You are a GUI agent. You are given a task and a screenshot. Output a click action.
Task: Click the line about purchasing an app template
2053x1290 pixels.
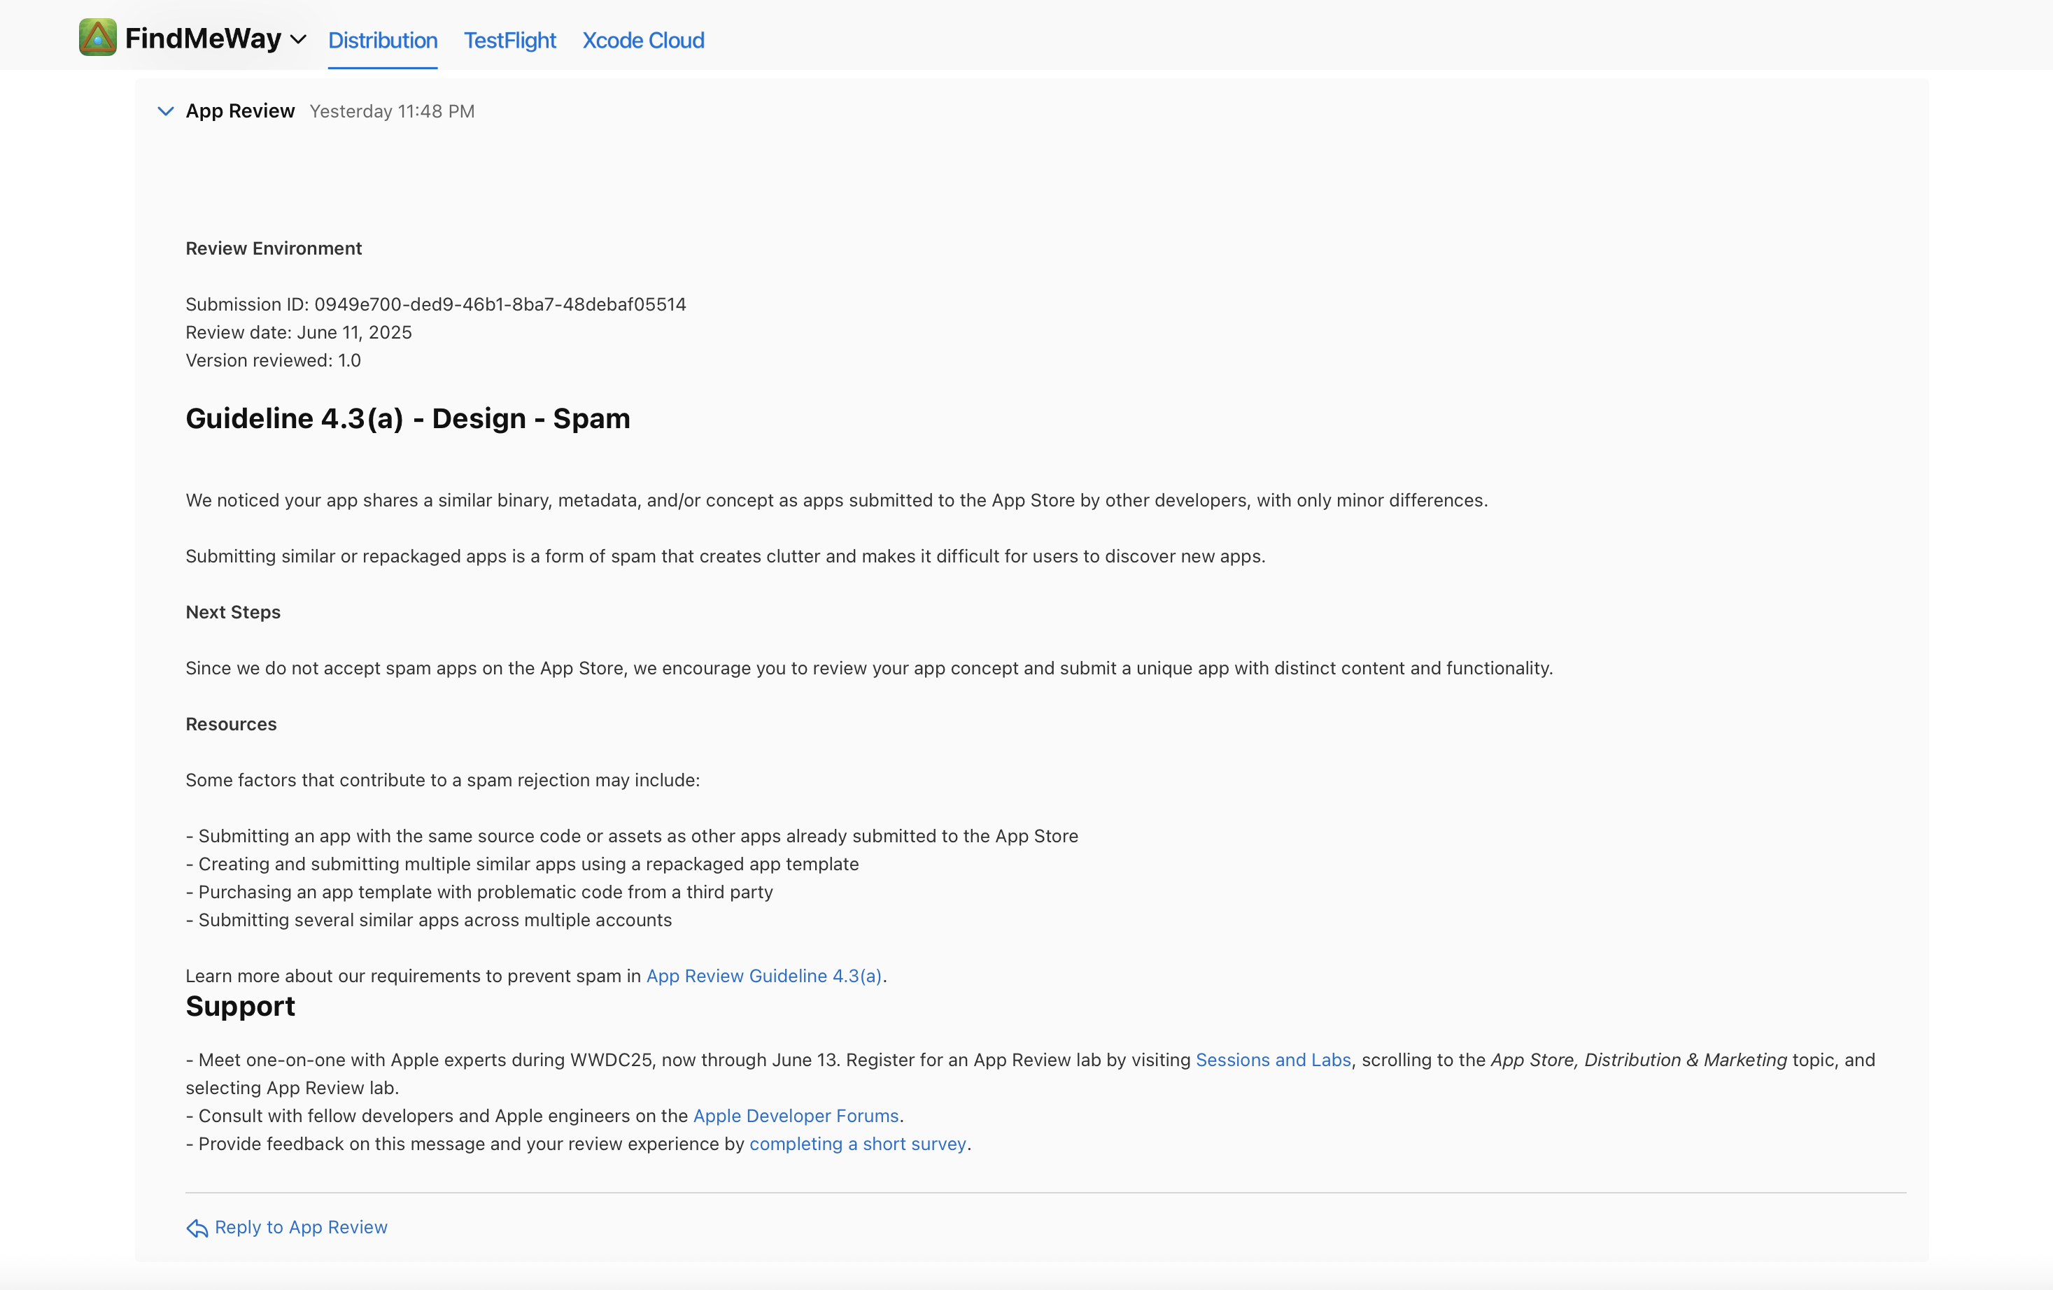[479, 892]
